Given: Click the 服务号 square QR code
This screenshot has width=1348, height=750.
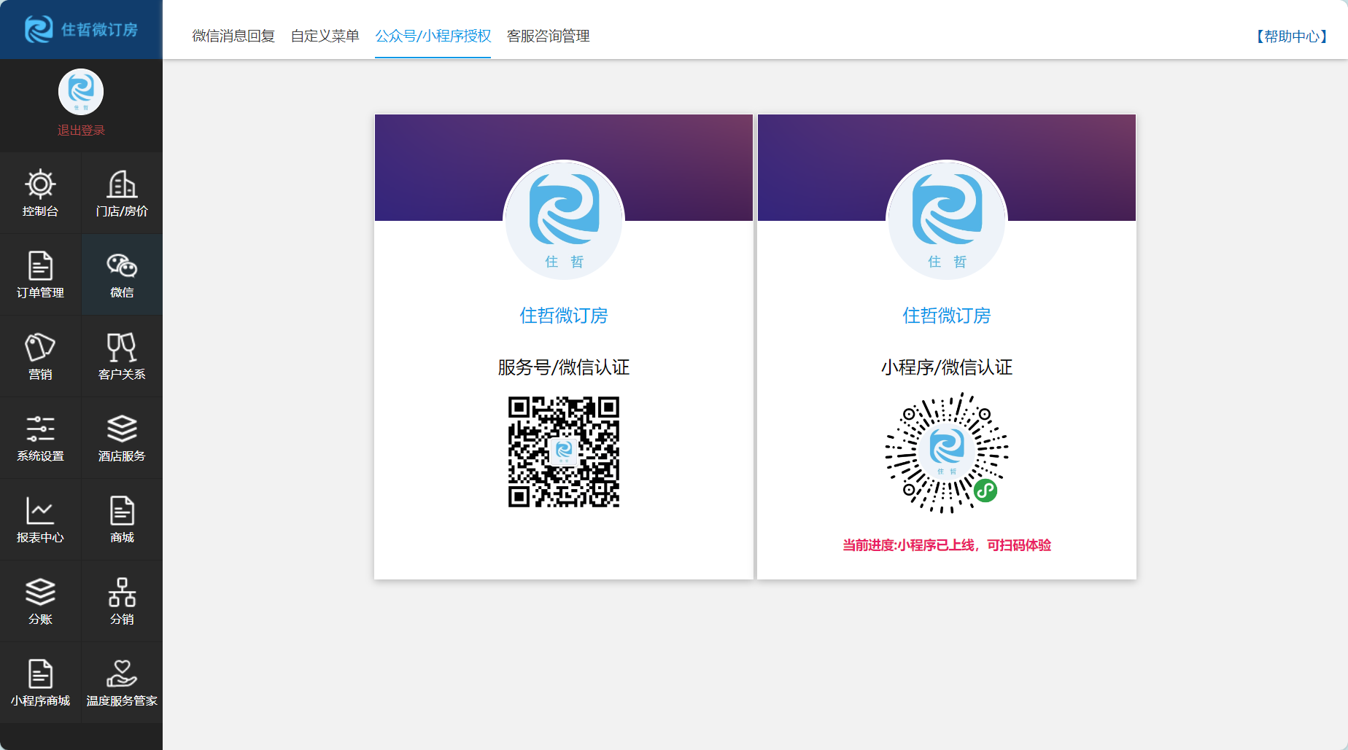Looking at the screenshot, I should tap(564, 452).
